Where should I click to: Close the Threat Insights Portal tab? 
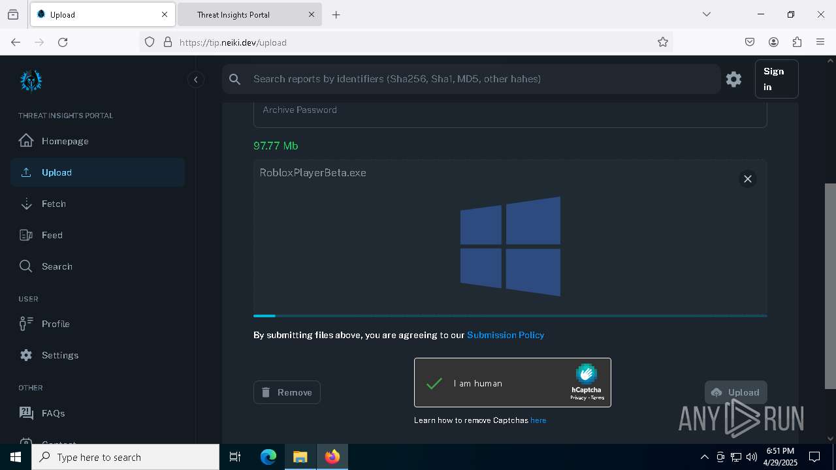click(x=312, y=14)
